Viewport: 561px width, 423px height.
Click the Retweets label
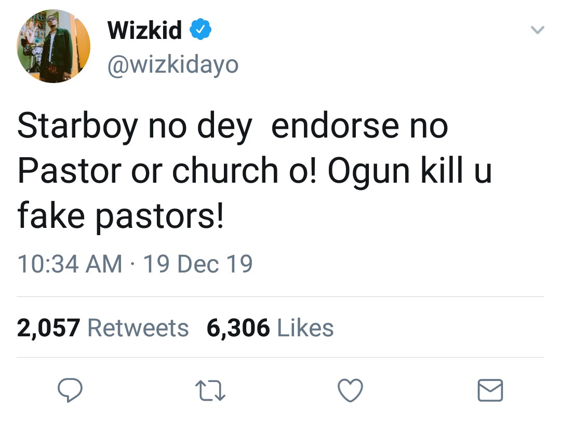coord(138,328)
